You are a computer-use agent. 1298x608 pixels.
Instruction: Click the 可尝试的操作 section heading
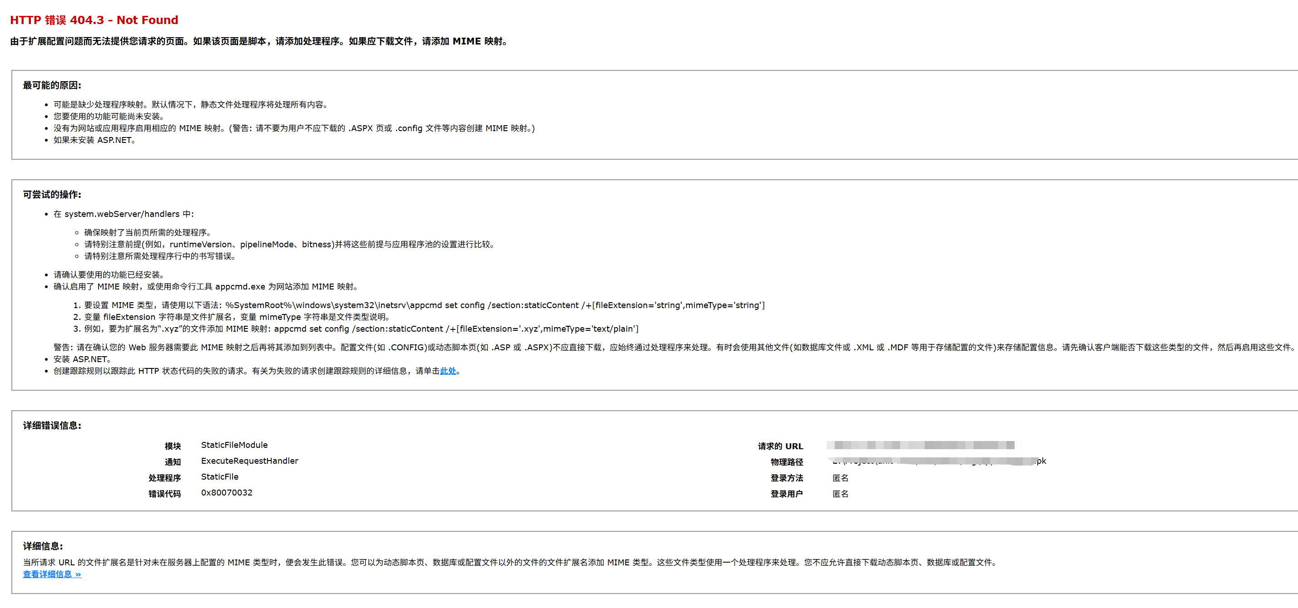[x=52, y=194]
